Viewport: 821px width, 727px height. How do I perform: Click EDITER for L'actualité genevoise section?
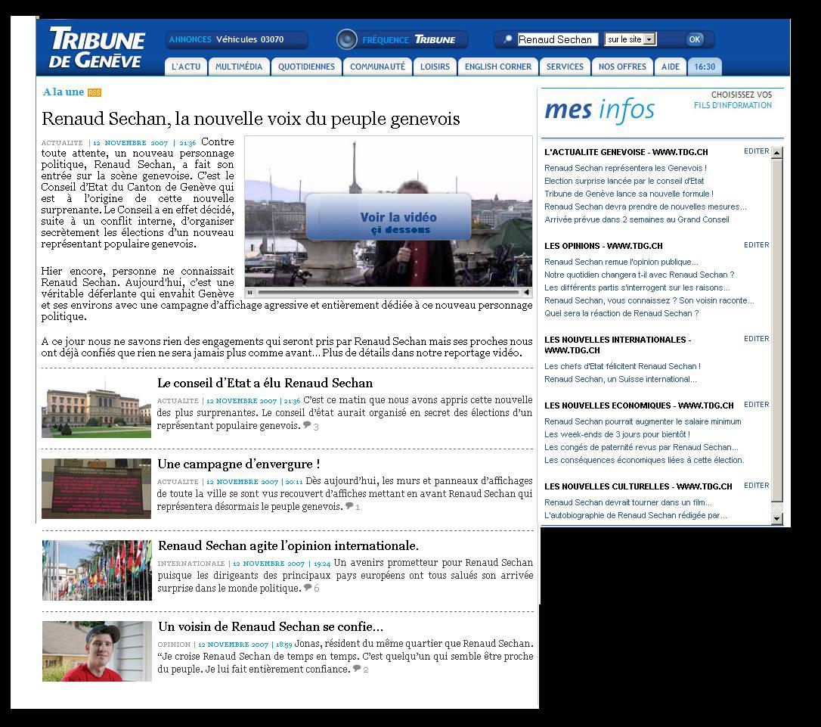tap(757, 151)
